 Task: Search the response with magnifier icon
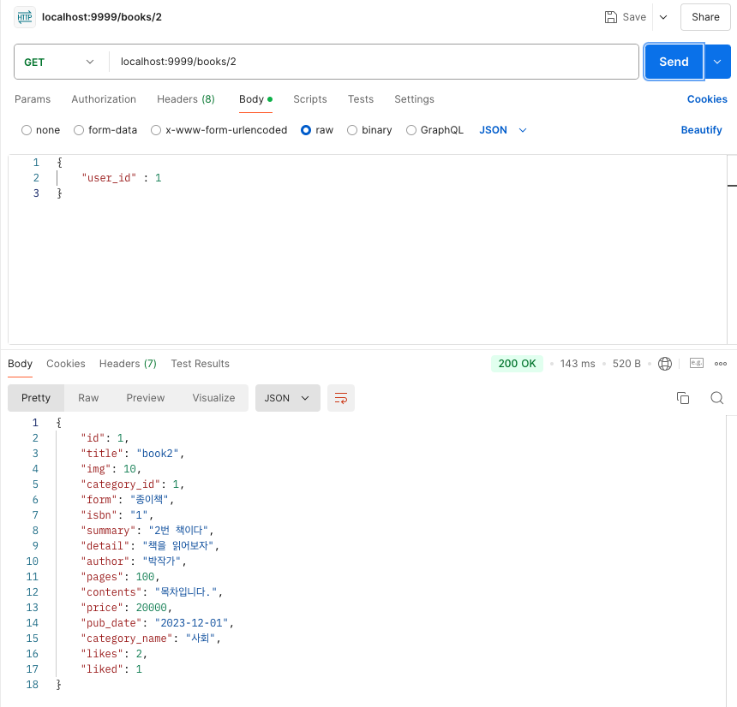(x=716, y=398)
